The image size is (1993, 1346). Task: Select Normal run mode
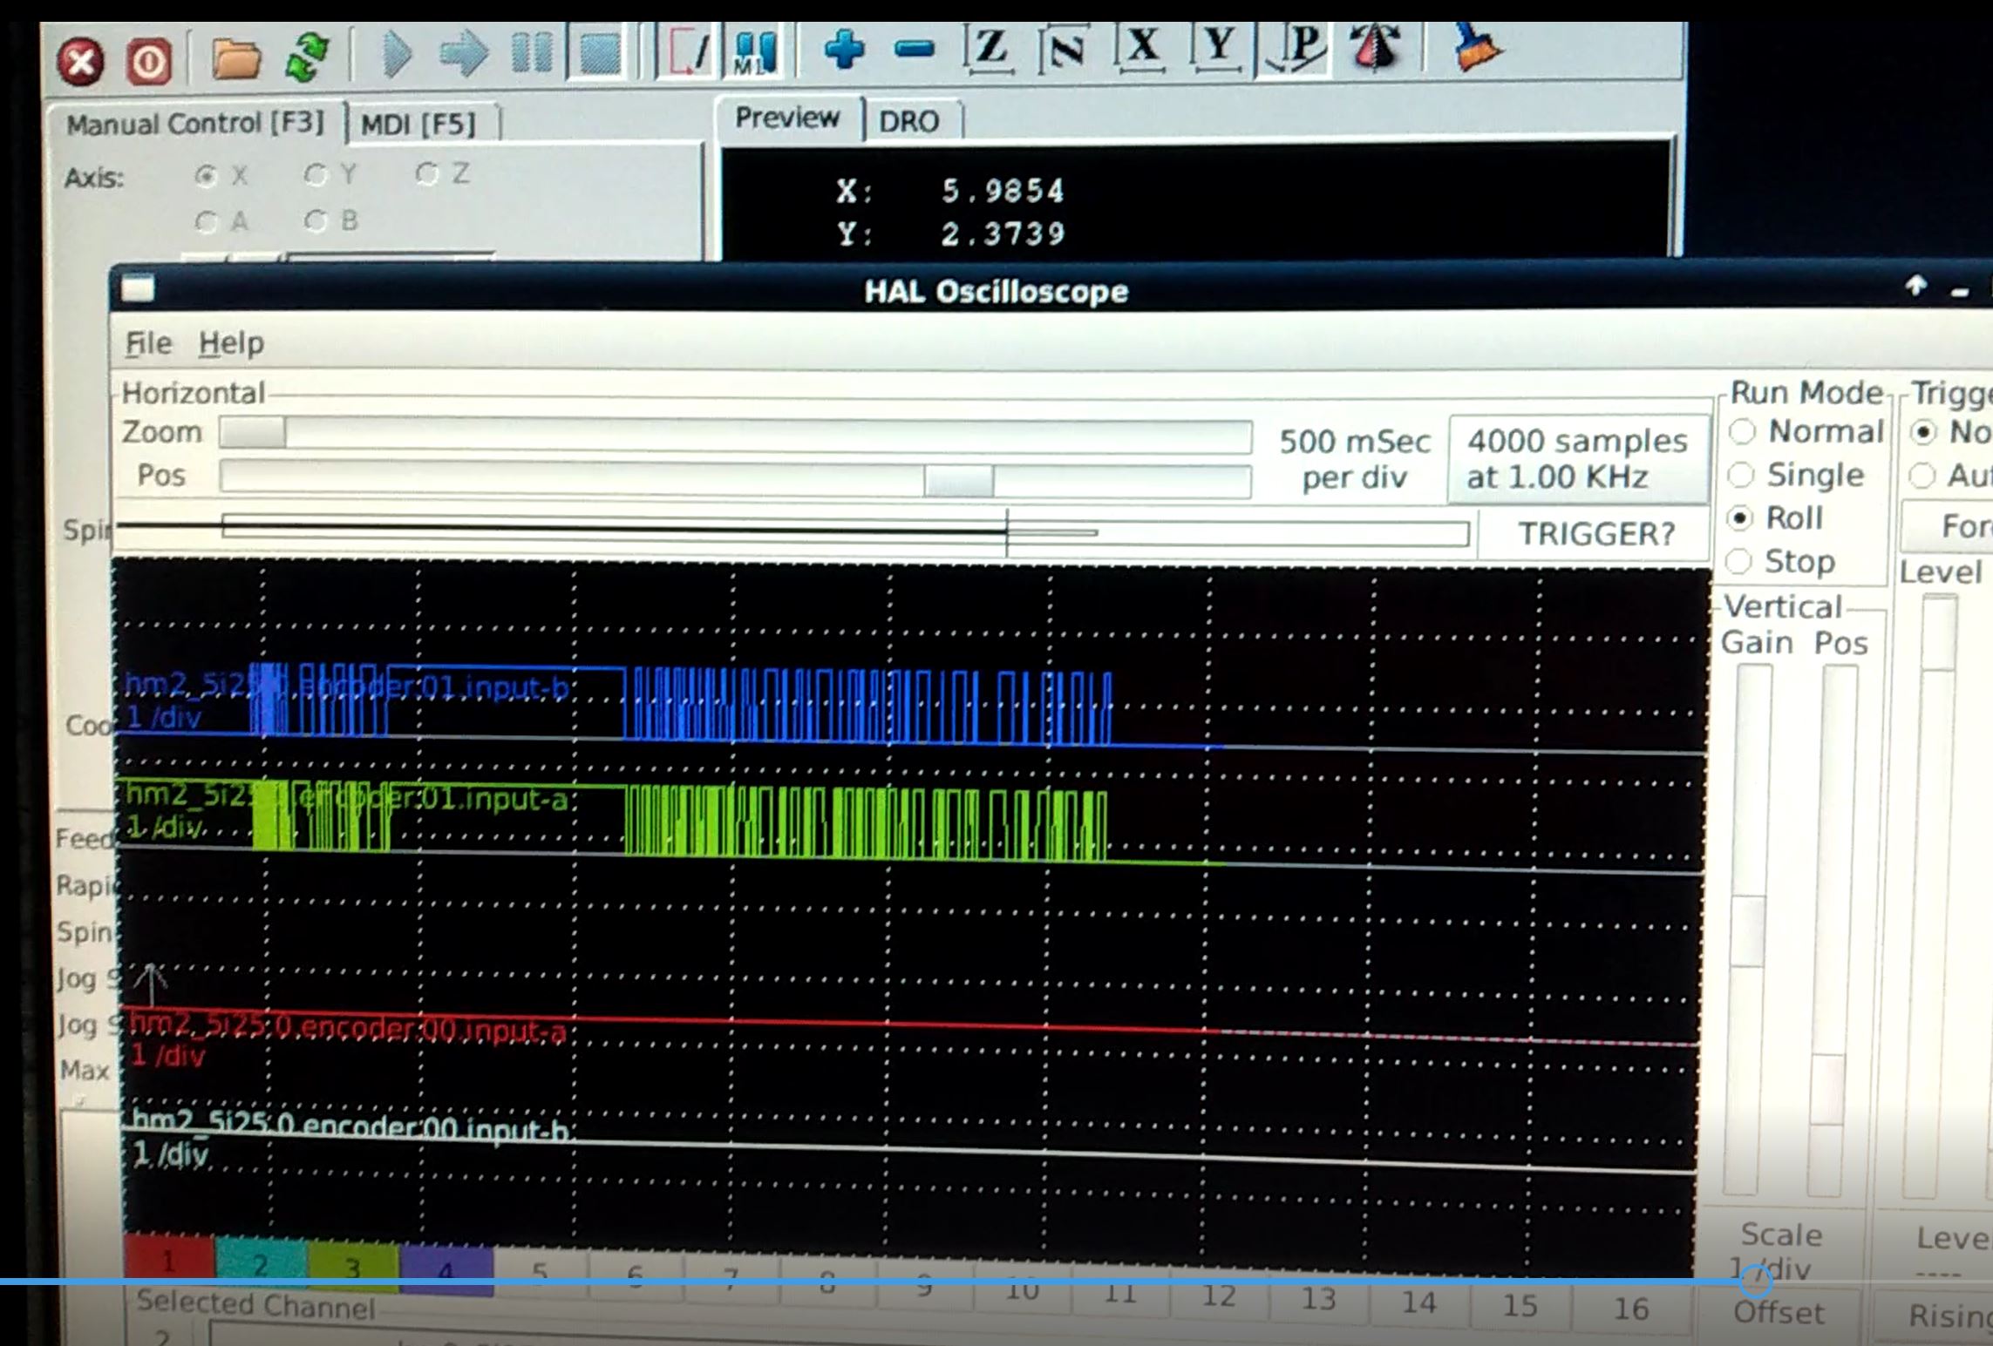(1742, 431)
